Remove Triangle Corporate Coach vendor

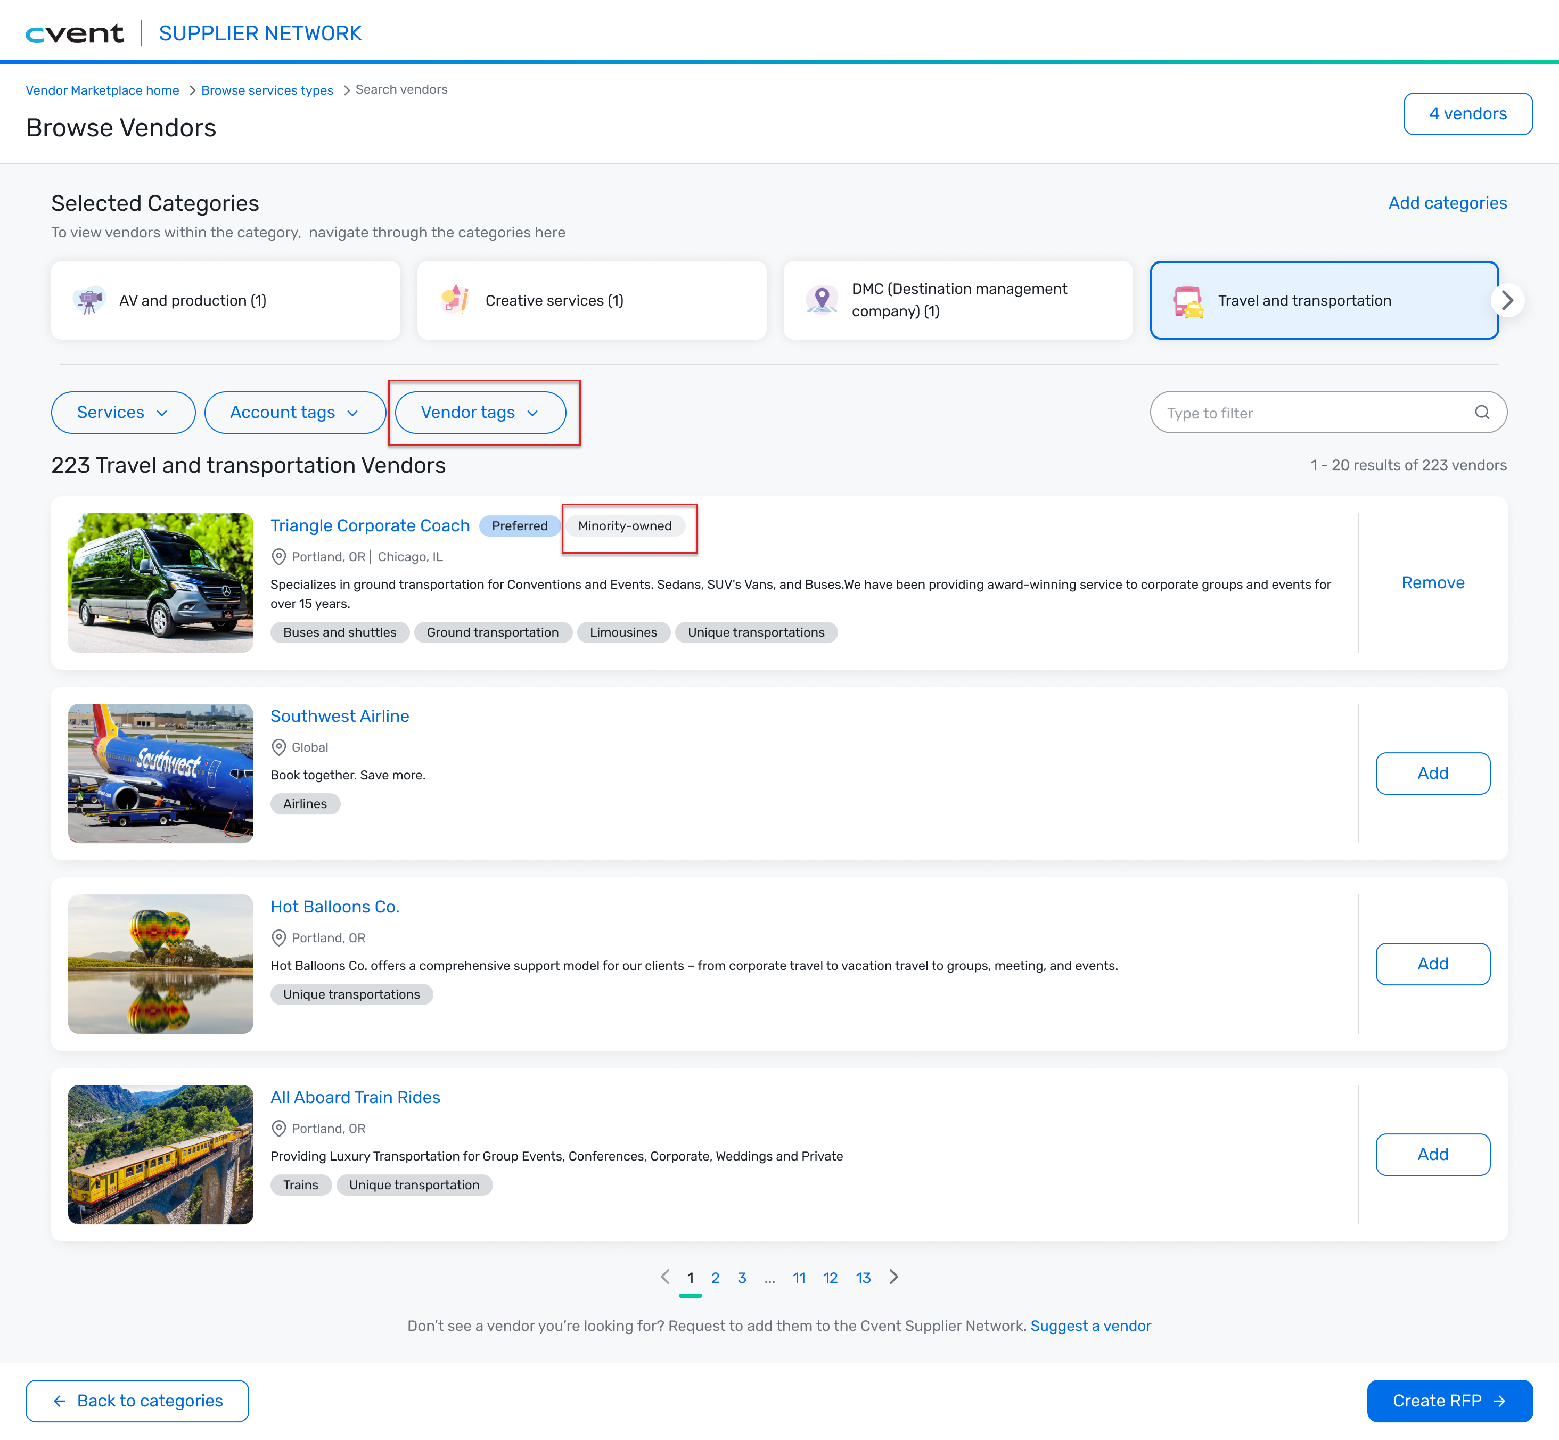[1433, 583]
